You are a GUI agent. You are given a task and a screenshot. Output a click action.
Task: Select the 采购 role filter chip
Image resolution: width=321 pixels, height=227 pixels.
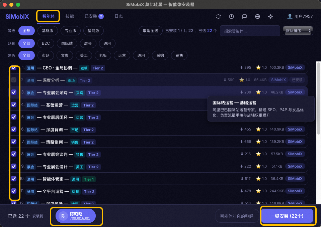160,55
